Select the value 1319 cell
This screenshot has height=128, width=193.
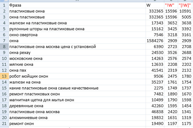pyautogui.click(x=185, y=118)
